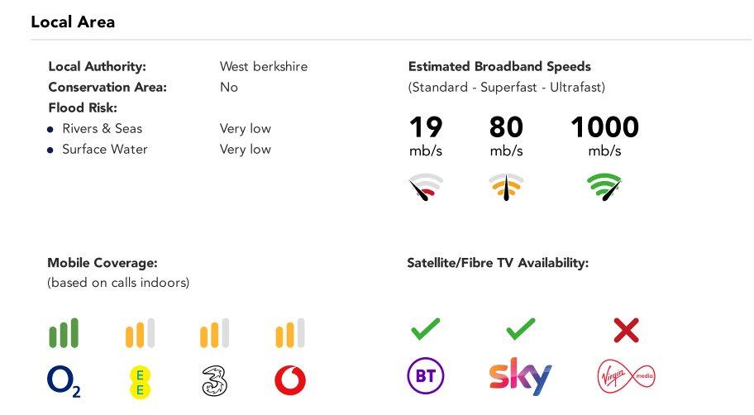The height and width of the screenshot is (415, 754).
Task: Click the yellow EE network logo
Action: click(140, 382)
